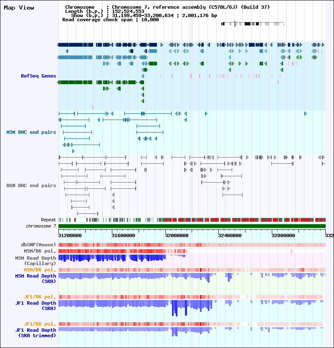Viewport: 334px width, 348px height.
Task: Click the green chromosome 7 bar
Action: click(192, 226)
